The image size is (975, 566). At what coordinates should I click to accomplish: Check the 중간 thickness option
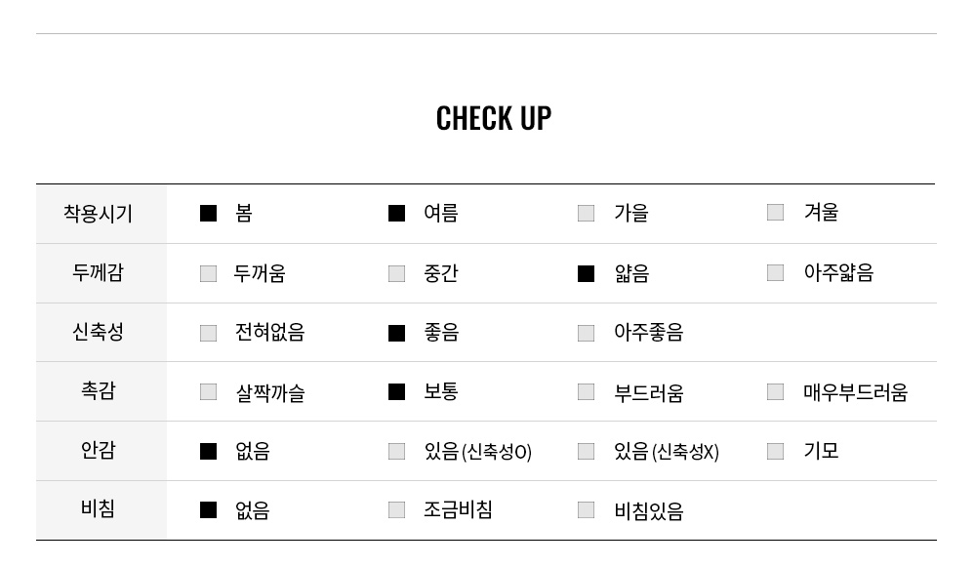click(x=396, y=273)
